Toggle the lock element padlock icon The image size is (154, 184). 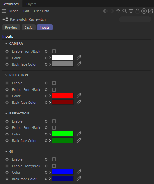coord(137,11)
